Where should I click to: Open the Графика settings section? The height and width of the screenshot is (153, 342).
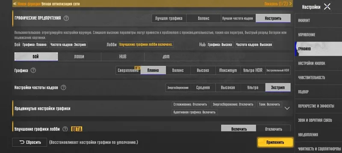pos(318,49)
